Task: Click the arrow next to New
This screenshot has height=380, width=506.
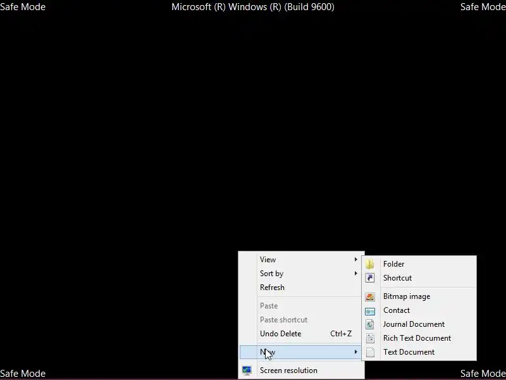Action: tap(355, 352)
